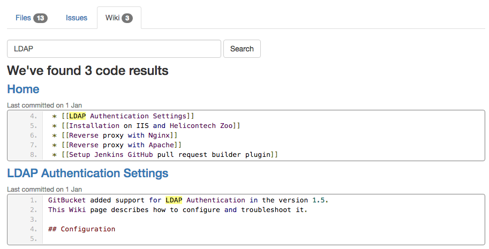The image size is (489, 249).
Task: Click 'Last committed on 1 Jan' under Home
Action: pos(44,105)
